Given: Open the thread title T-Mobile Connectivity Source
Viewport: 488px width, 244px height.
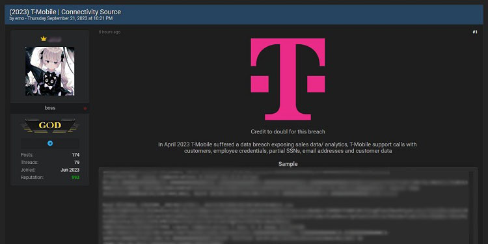Looking at the screenshot, I should (65, 12).
